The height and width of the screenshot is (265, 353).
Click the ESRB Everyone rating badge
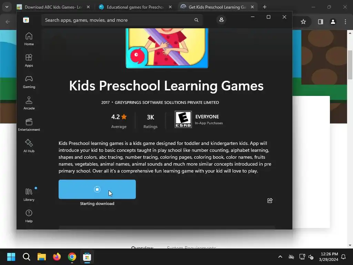coord(183,119)
